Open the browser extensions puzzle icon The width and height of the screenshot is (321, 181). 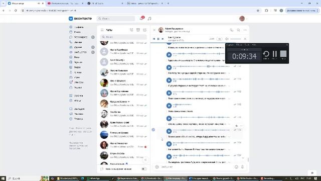(266, 11)
